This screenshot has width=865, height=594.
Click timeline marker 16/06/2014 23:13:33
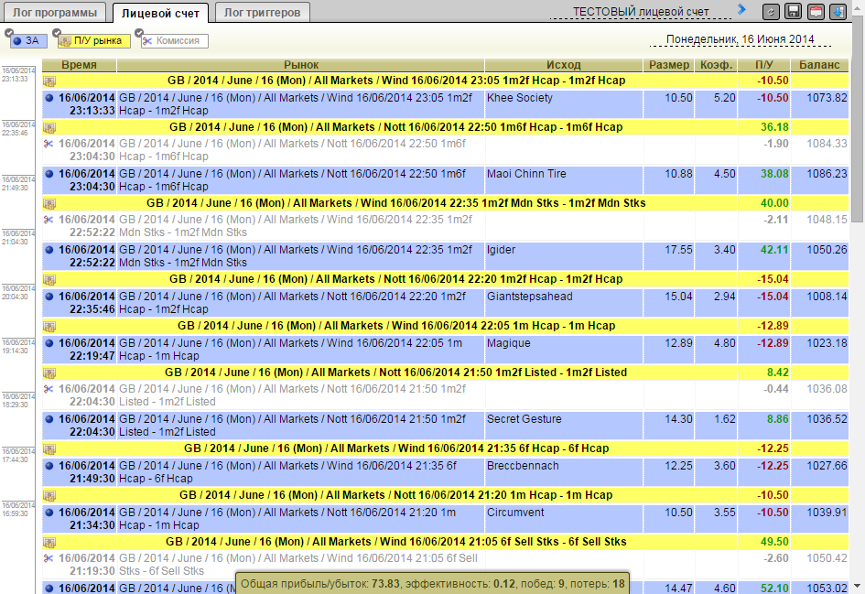click(x=18, y=75)
